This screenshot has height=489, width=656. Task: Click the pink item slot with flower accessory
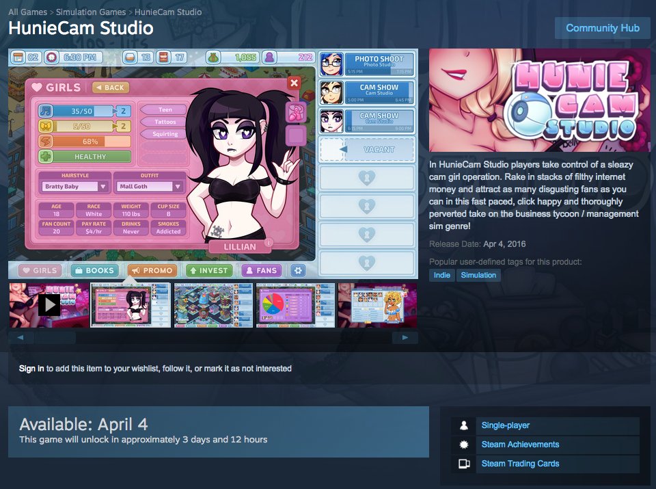point(296,113)
